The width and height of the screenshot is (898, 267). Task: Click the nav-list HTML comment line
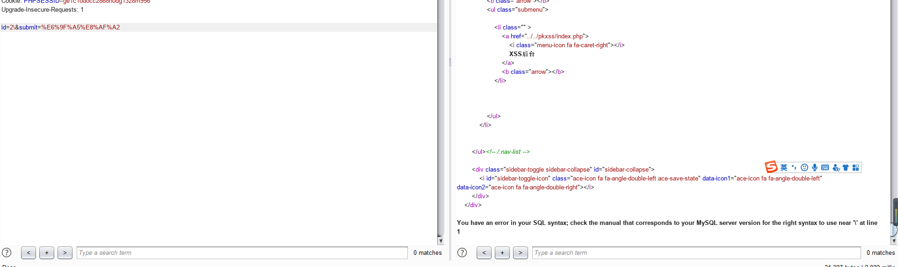[x=501, y=152]
